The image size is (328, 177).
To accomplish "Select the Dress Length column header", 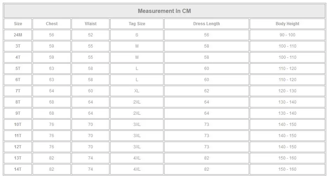I will 207,24.
